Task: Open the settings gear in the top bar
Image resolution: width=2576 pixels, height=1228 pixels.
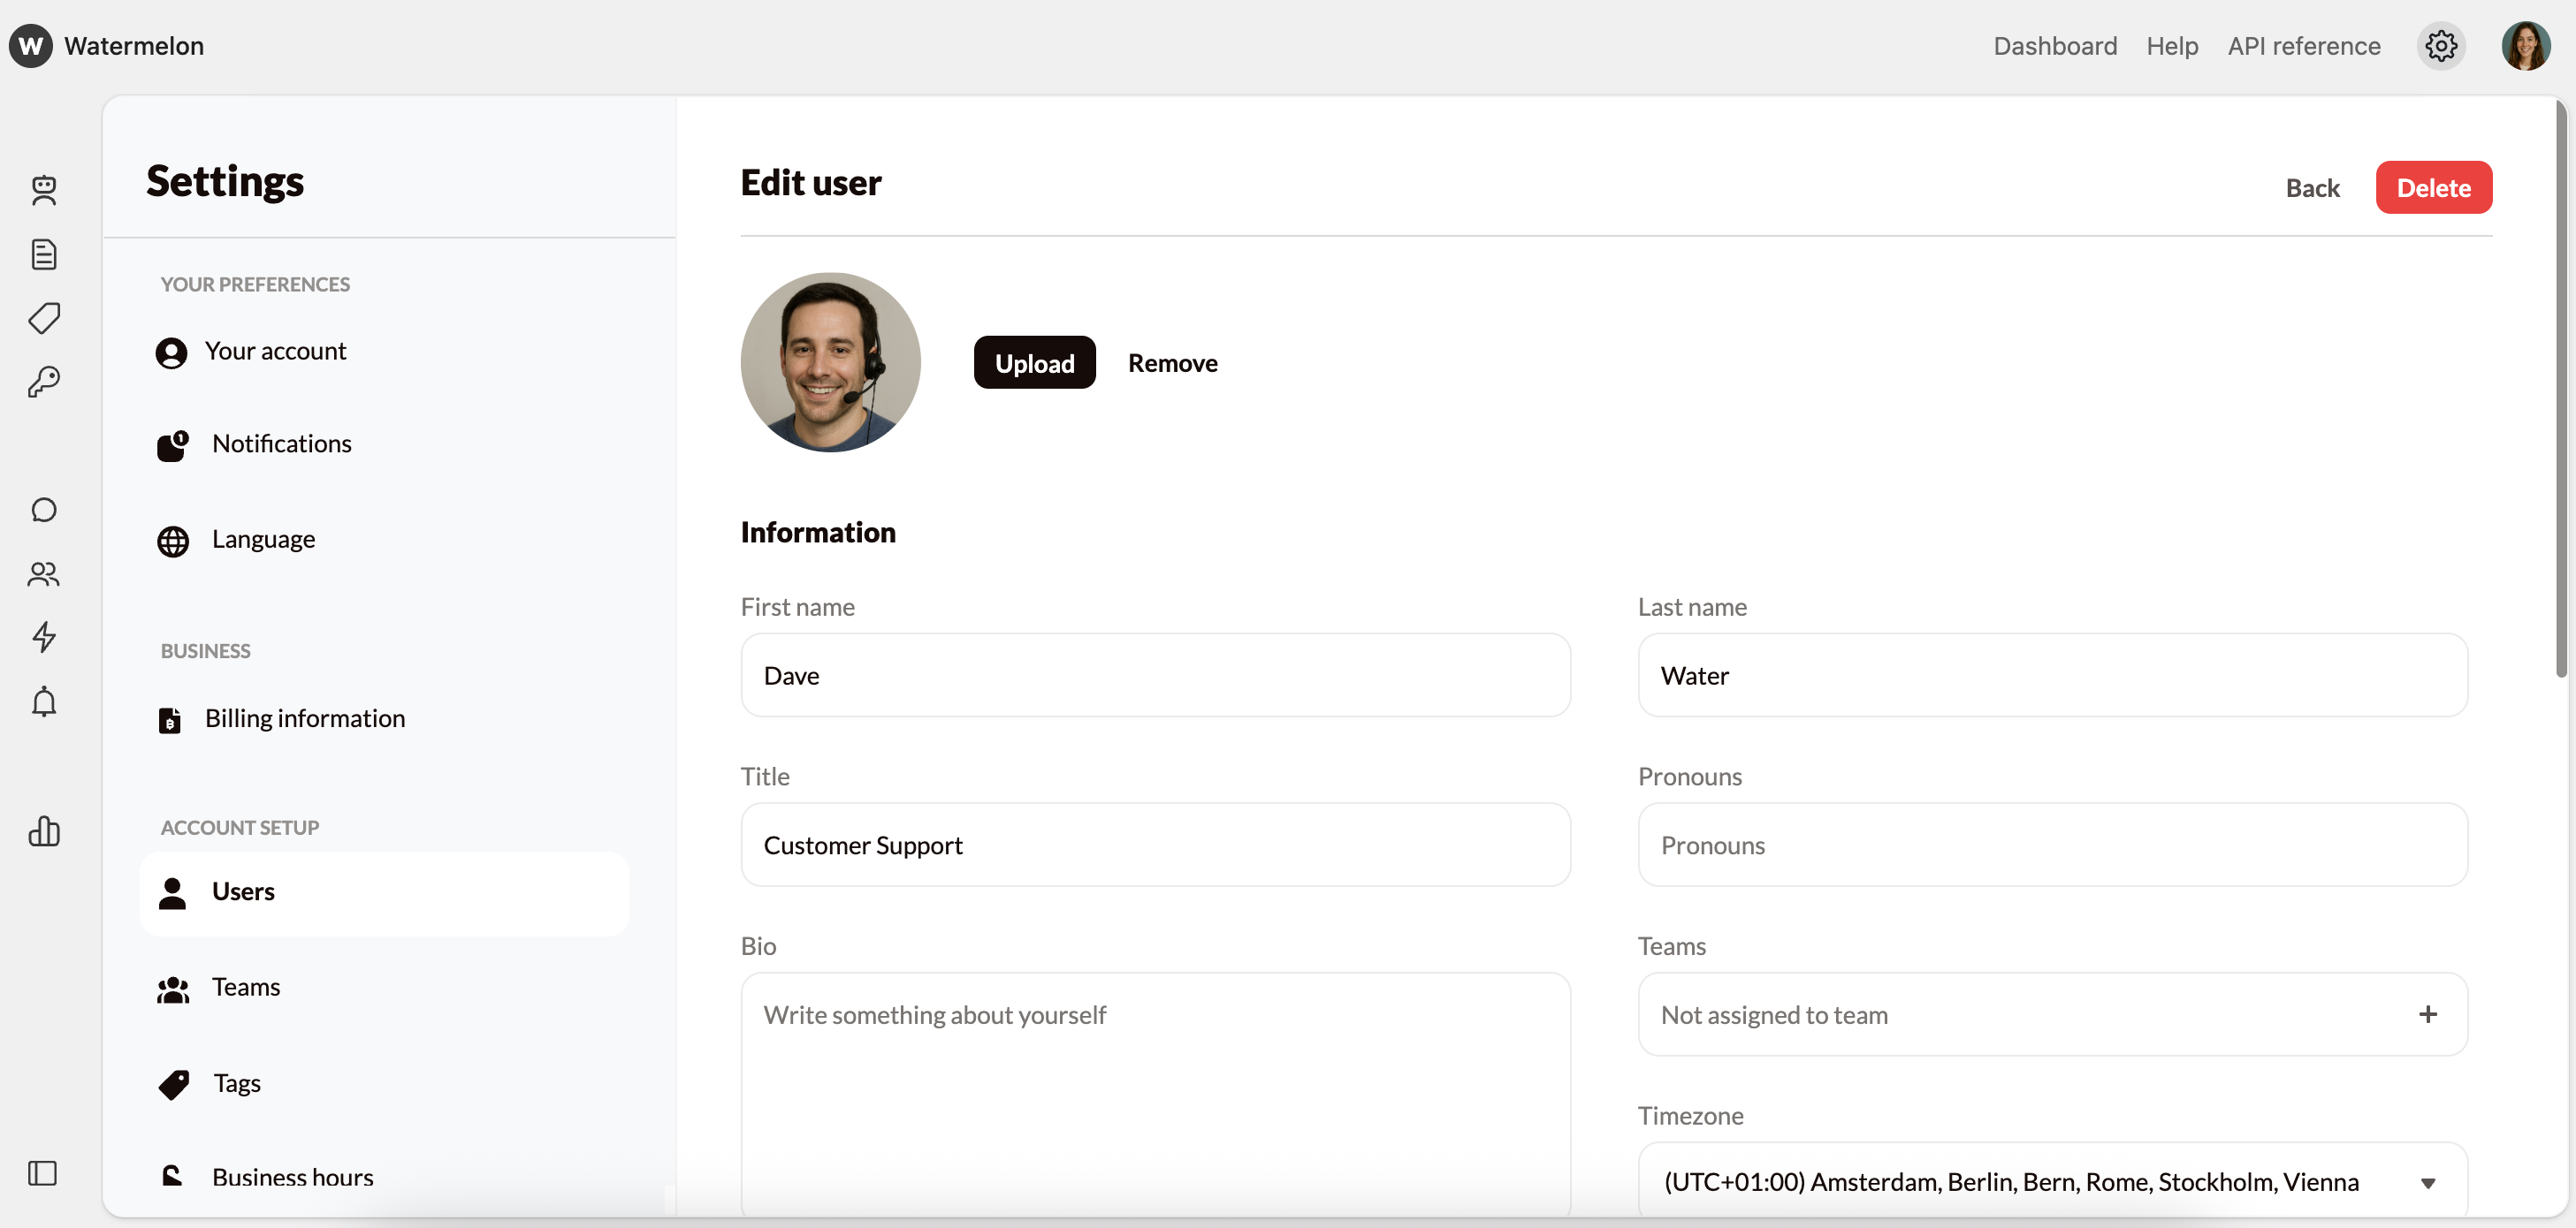Action: click(x=2440, y=46)
